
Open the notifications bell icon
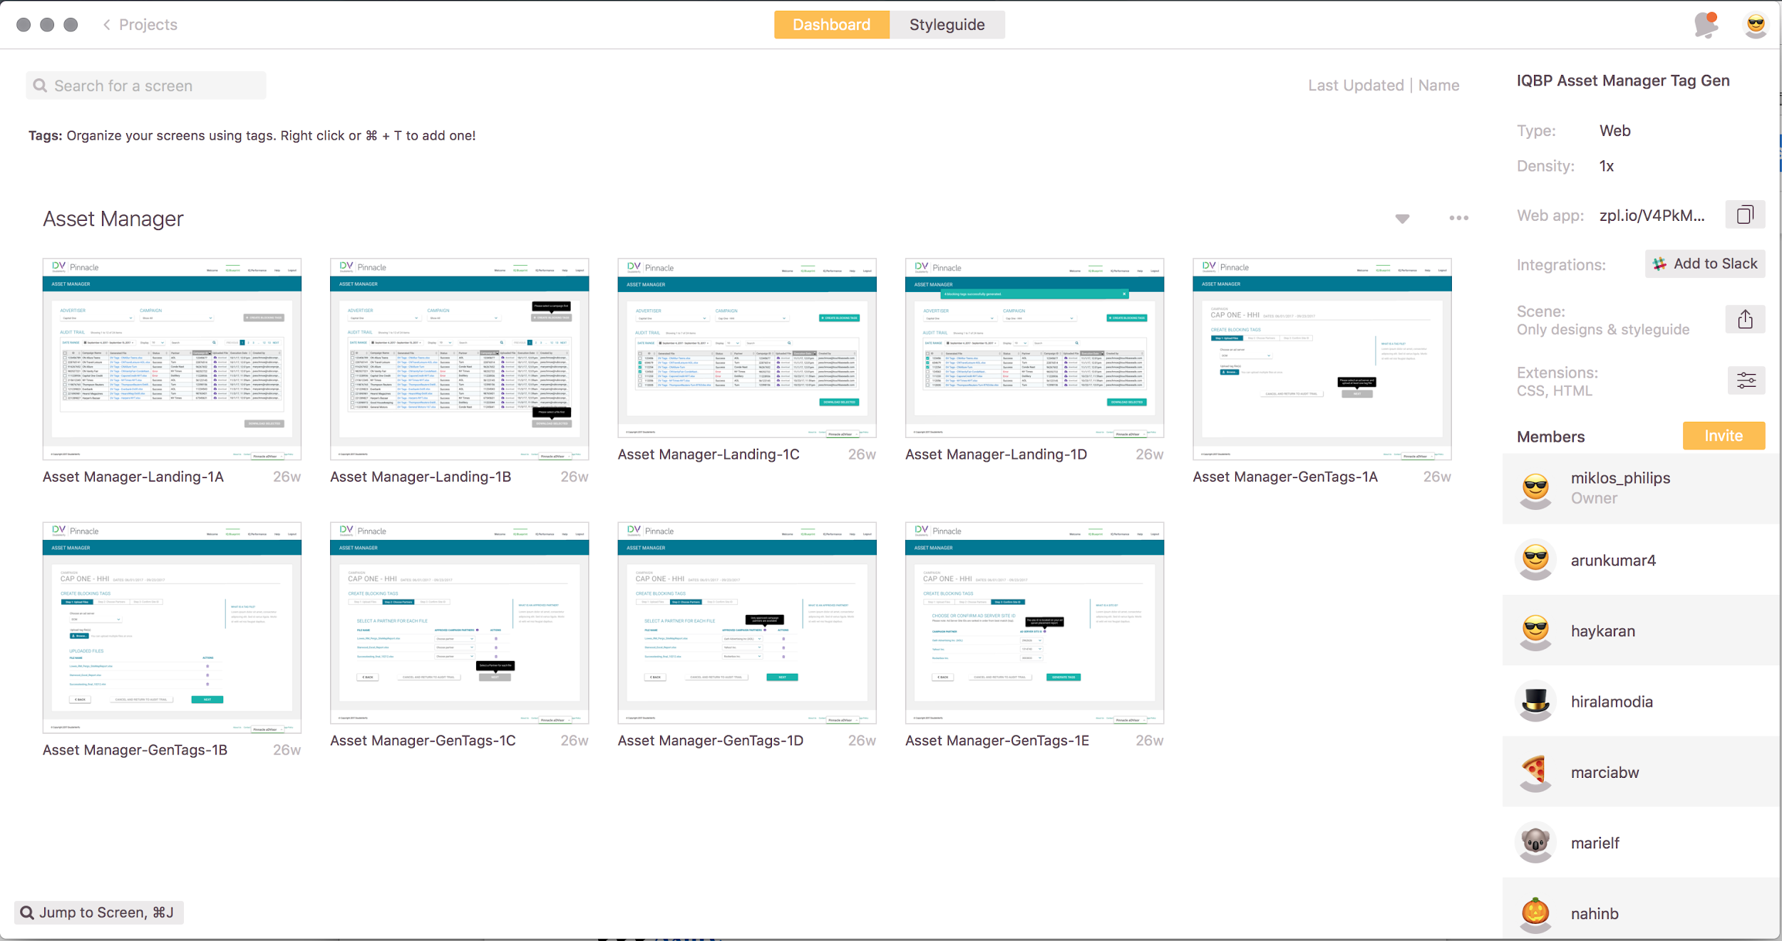1706,25
